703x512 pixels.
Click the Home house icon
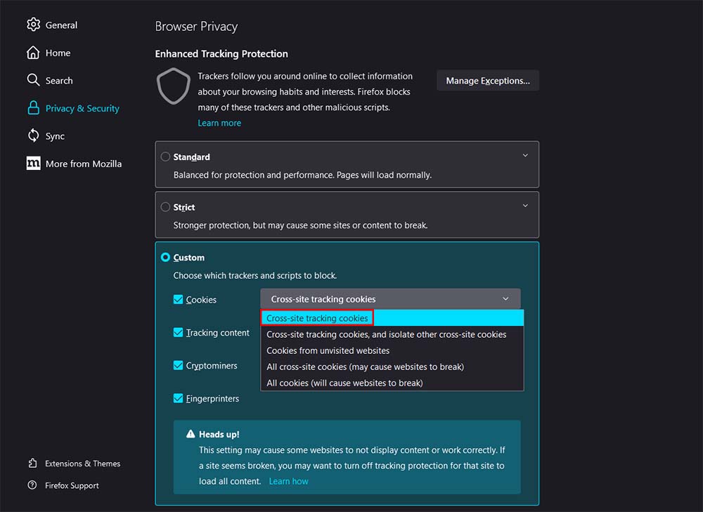33,53
